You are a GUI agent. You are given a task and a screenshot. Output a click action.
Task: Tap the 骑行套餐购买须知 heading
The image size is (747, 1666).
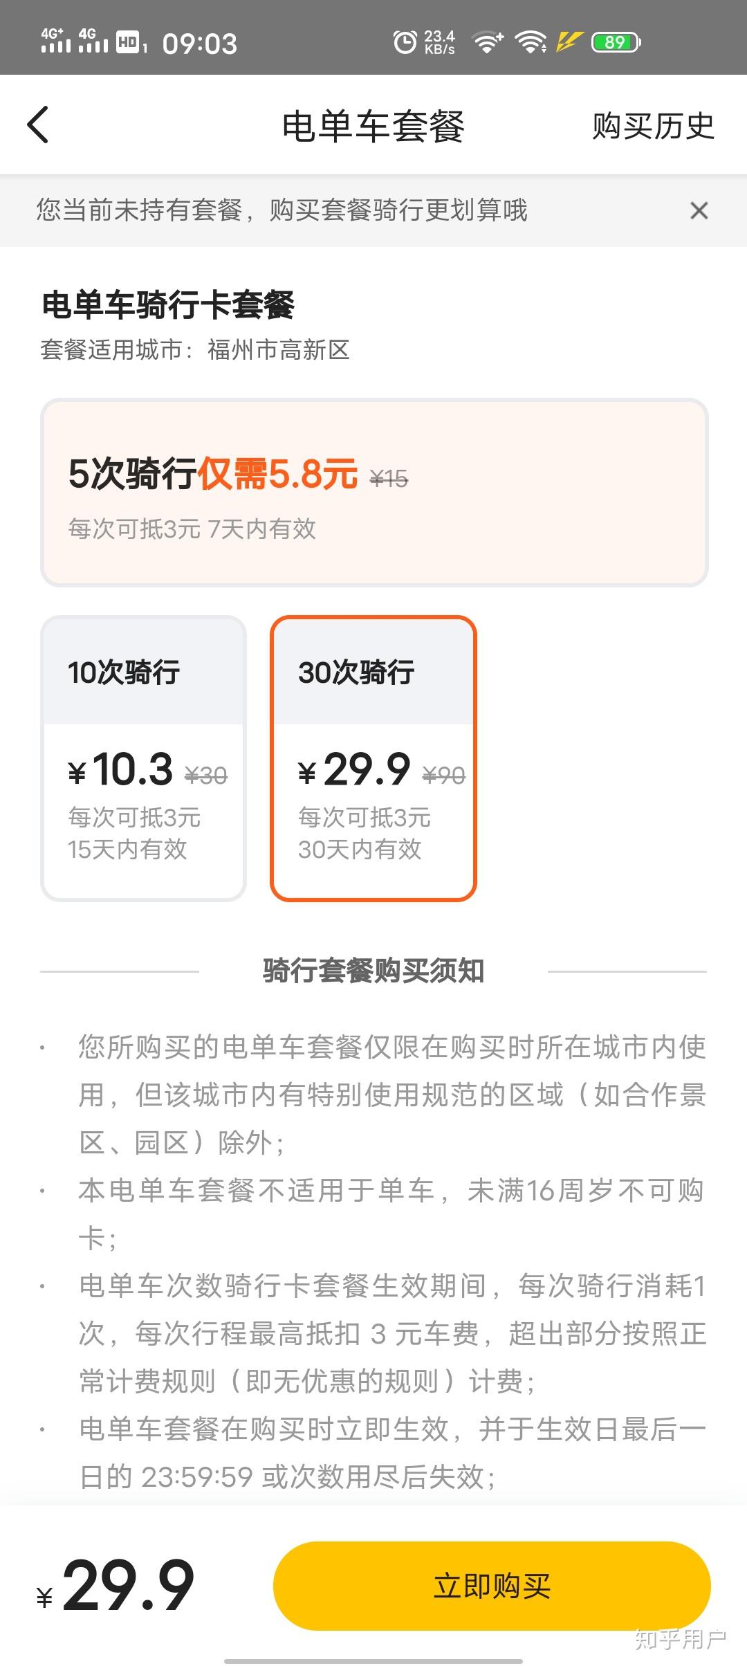click(373, 971)
